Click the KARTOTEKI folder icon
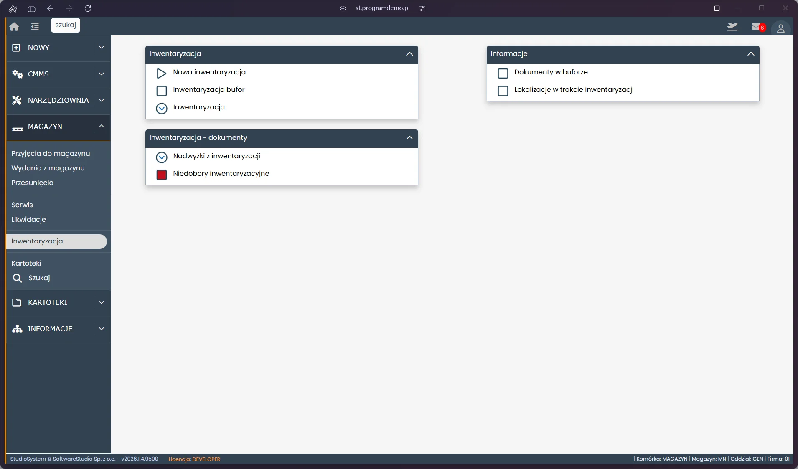 tap(17, 302)
